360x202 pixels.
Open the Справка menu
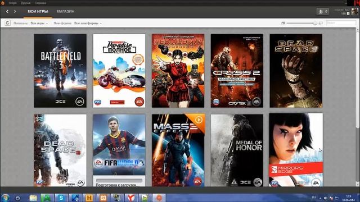pyautogui.click(x=40, y=3)
